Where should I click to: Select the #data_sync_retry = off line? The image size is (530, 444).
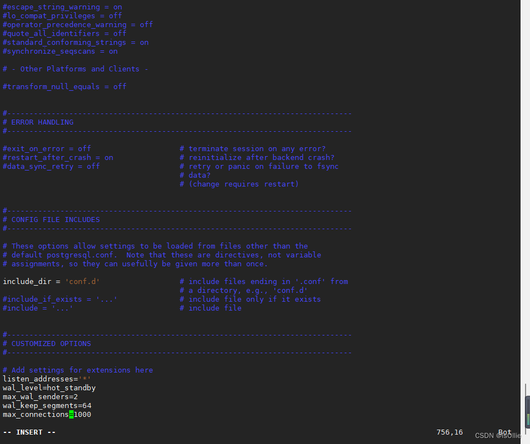[51, 166]
